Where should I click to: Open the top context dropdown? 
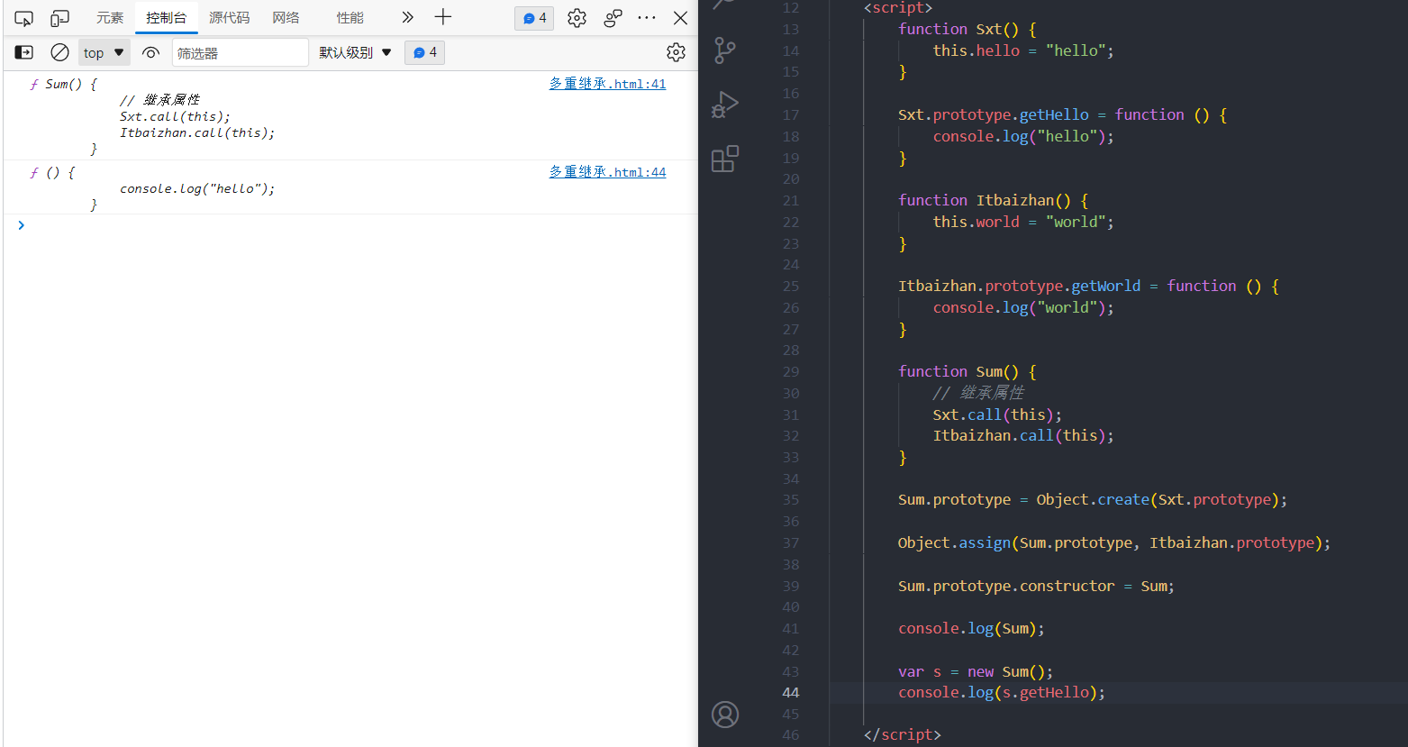pyautogui.click(x=104, y=52)
